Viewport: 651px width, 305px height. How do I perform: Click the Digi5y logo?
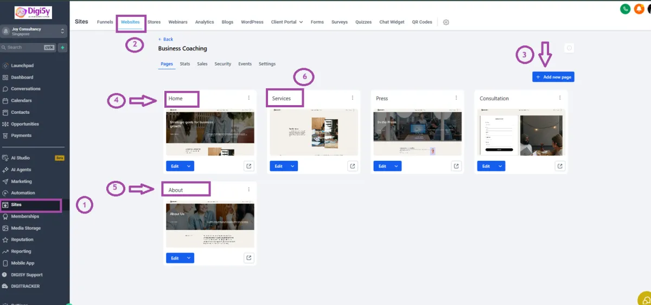pos(34,12)
